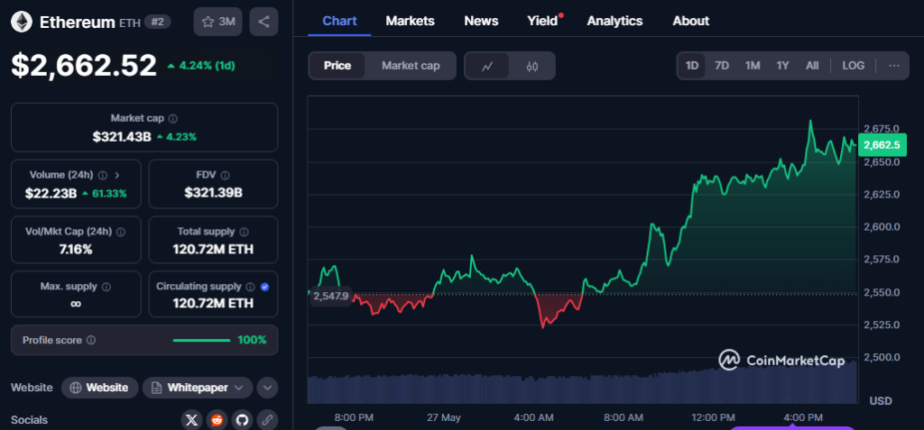Click the Ethereum logo icon
Screen dimensions: 924x430
tap(22, 23)
